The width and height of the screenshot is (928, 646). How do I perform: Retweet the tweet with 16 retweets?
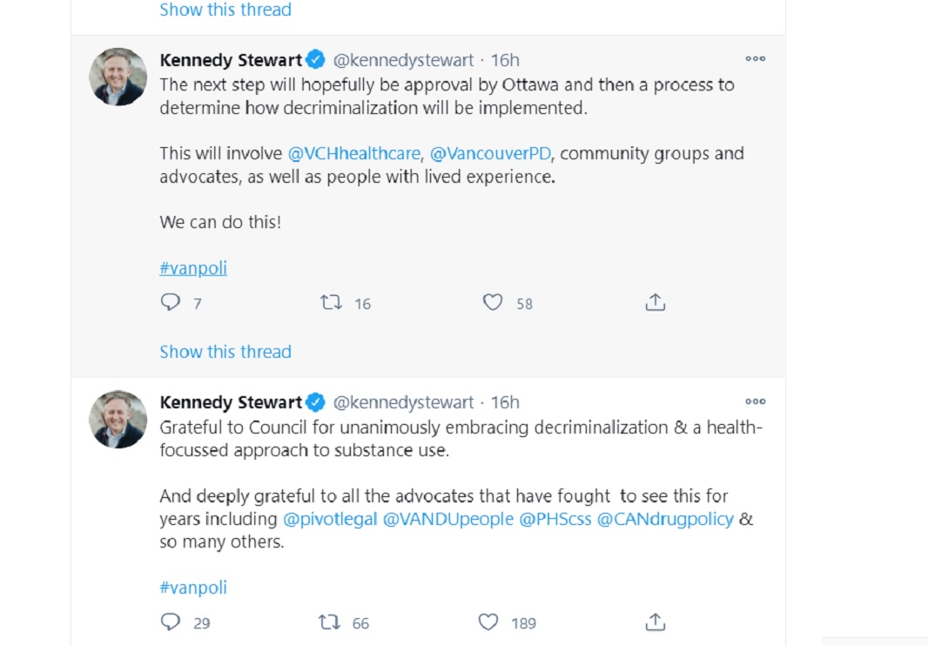[x=331, y=303]
